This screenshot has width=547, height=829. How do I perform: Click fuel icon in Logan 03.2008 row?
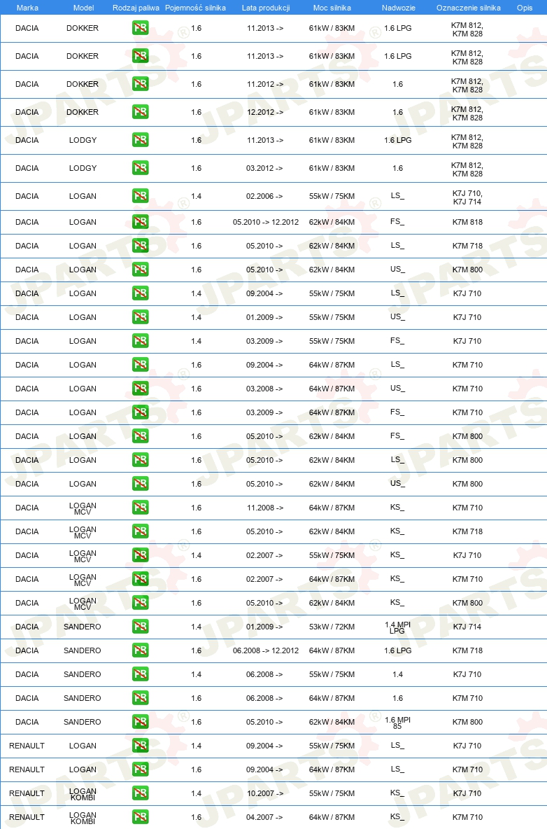(x=141, y=388)
